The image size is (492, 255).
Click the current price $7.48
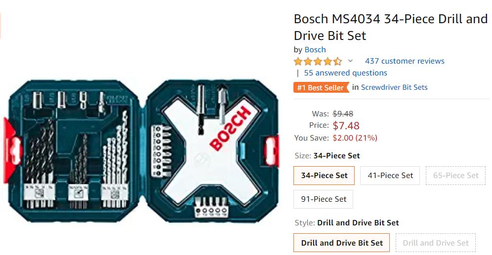pos(346,126)
